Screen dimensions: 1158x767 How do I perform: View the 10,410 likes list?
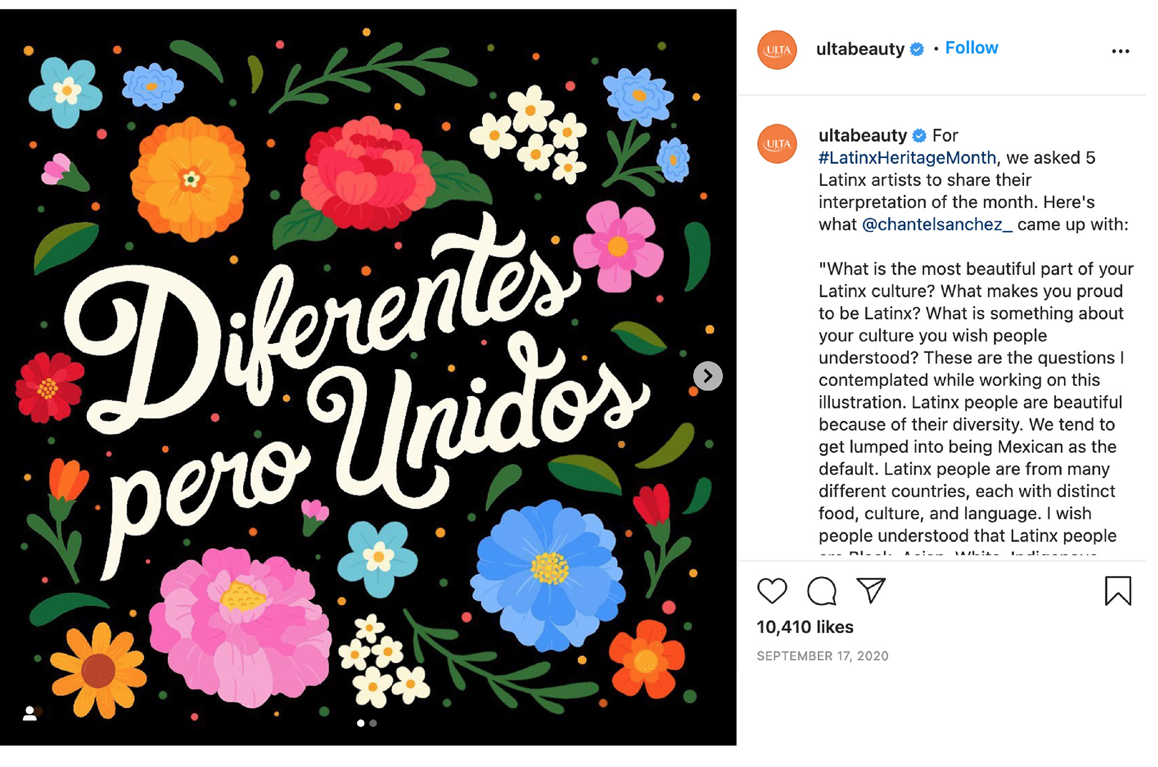point(805,627)
